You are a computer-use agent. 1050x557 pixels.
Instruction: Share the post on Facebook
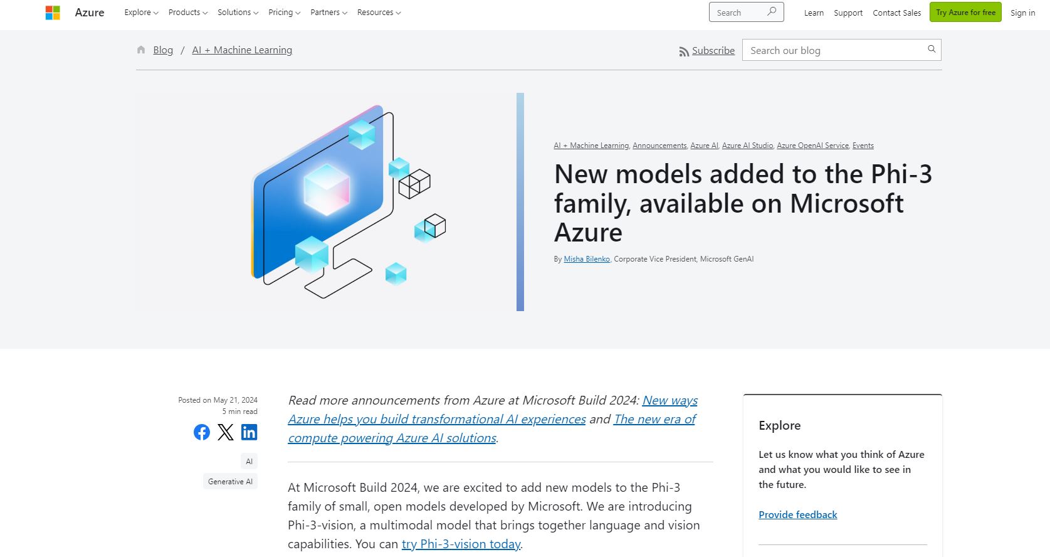(x=202, y=432)
